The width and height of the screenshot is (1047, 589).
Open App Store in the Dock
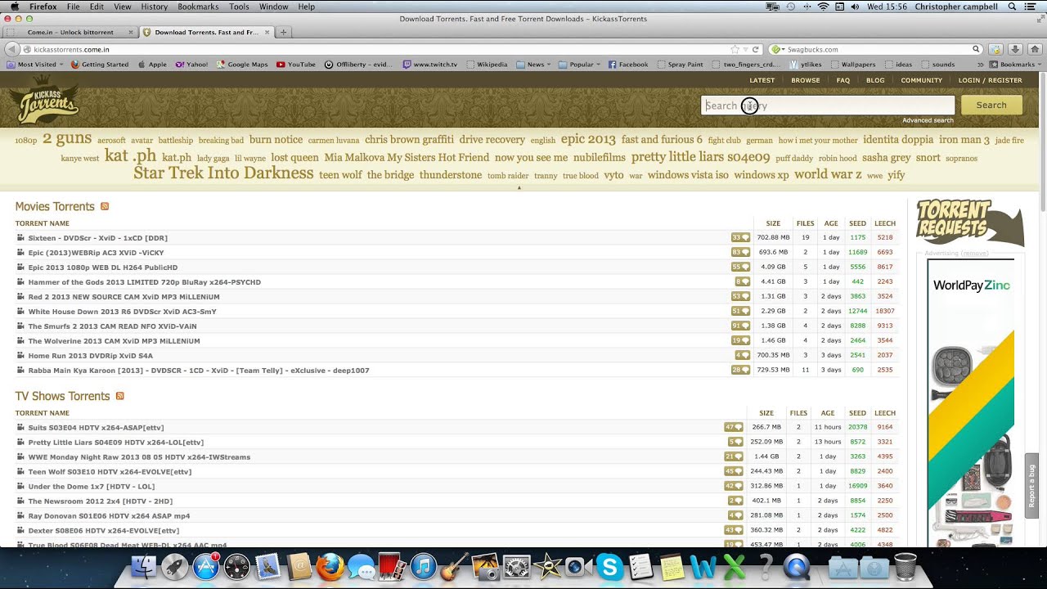point(205,566)
